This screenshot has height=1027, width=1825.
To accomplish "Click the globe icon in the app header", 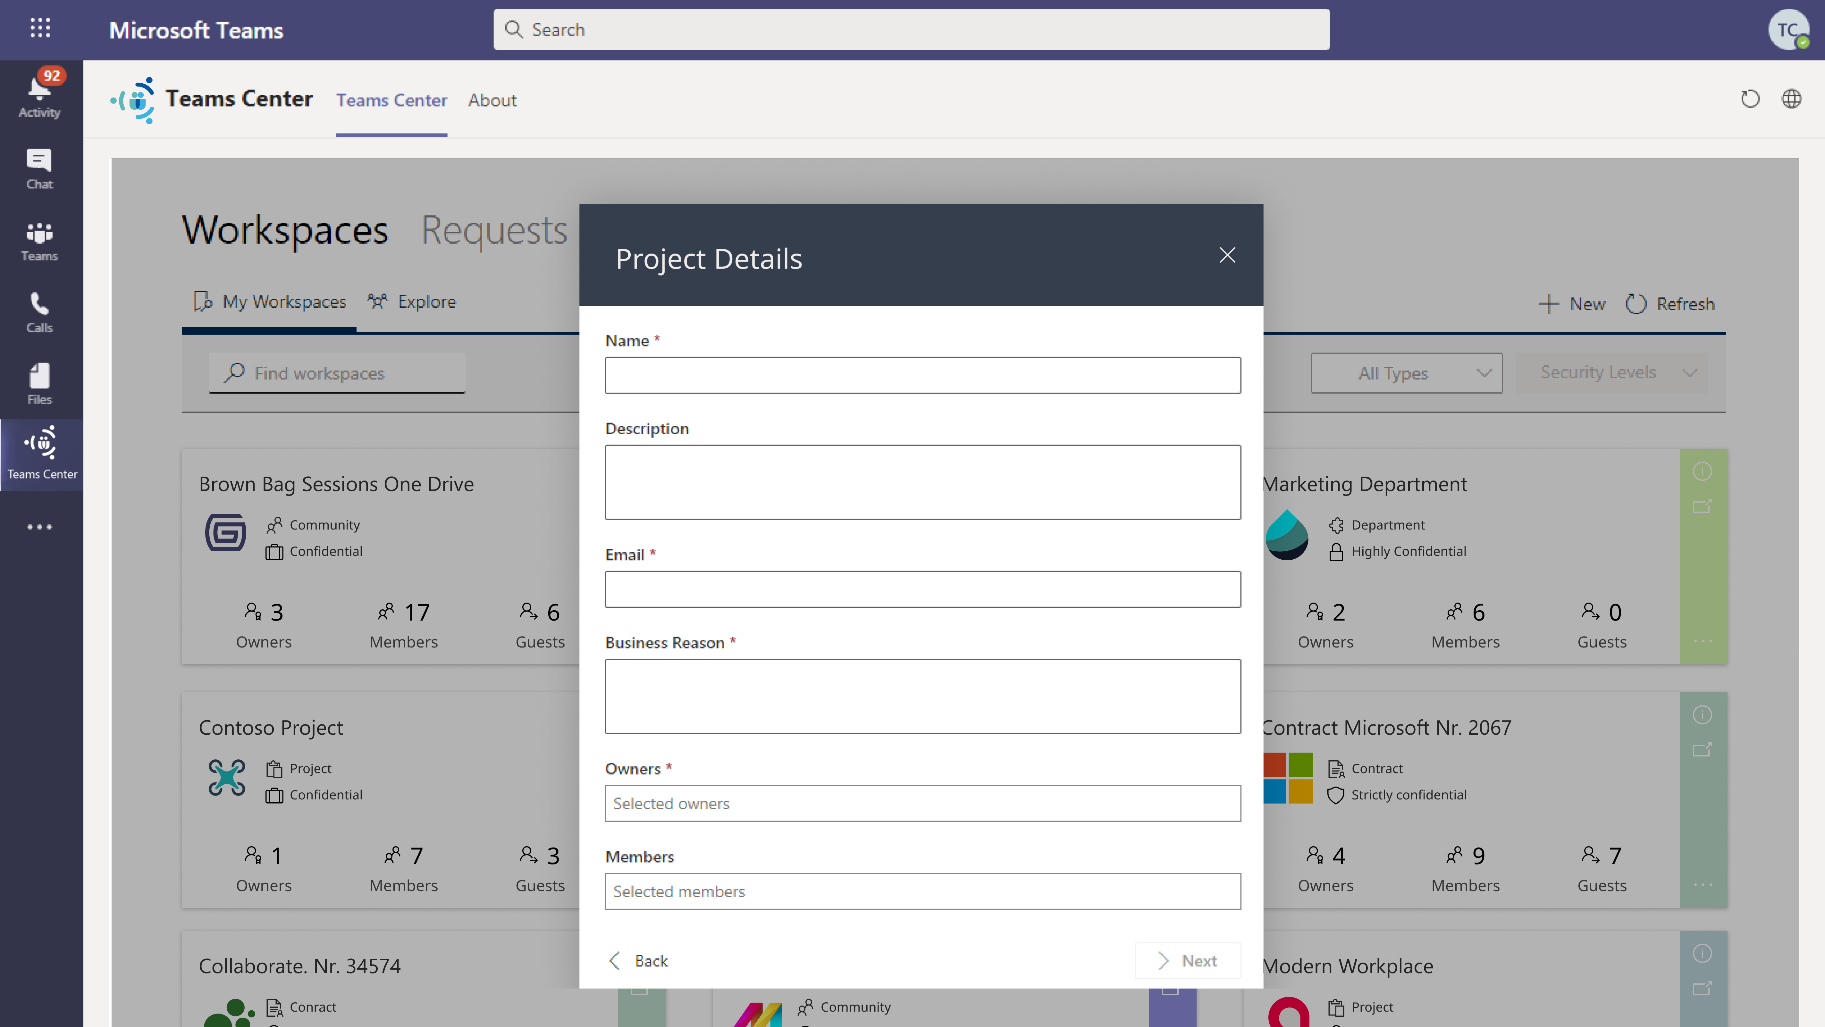I will click(1792, 99).
